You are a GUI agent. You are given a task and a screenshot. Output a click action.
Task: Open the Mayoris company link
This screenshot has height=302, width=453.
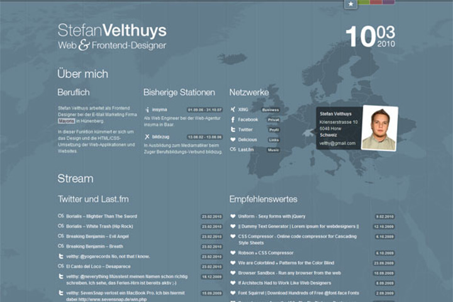pyautogui.click(x=67, y=121)
